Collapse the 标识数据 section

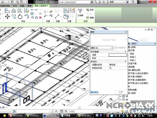[126, 52]
